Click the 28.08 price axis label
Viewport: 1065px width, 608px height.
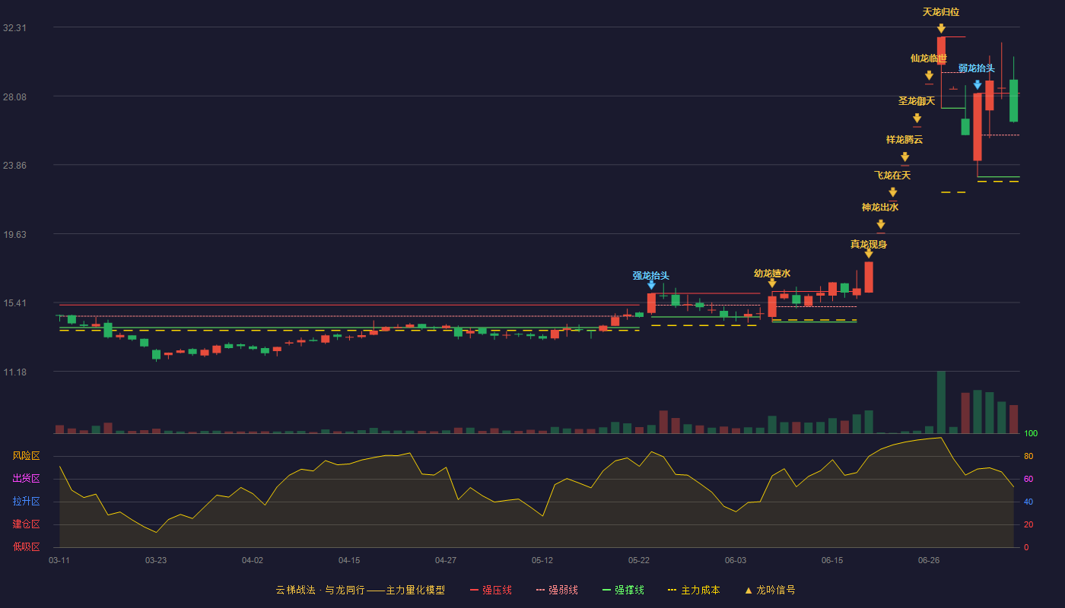(15, 97)
